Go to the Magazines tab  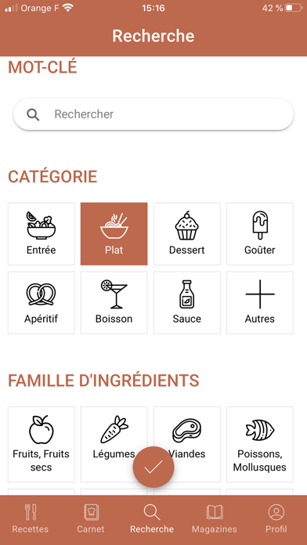tap(214, 519)
